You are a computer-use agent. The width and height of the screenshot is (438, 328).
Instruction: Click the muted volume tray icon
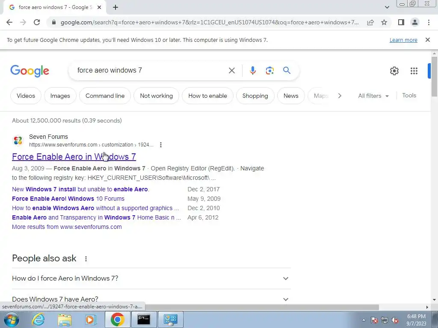(x=395, y=320)
